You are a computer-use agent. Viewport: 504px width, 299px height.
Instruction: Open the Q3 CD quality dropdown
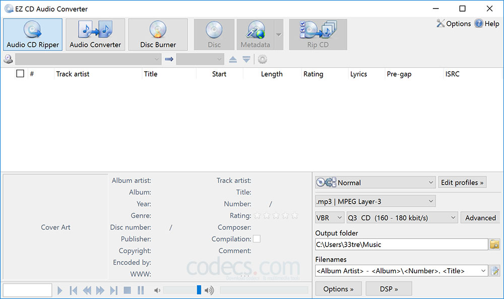[402, 218]
